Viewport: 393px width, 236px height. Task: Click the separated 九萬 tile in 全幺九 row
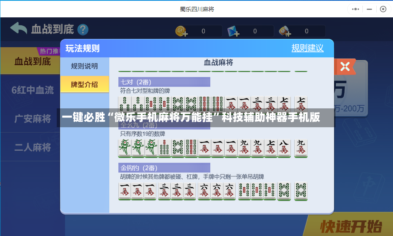click(x=301, y=148)
